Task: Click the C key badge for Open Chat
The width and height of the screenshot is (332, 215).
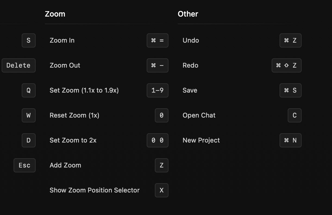Action: pyautogui.click(x=295, y=115)
